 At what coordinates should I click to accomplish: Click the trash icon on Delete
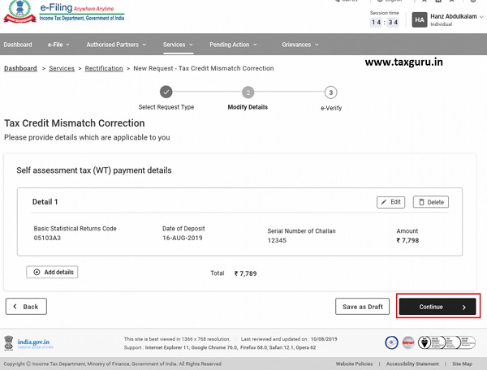pos(421,202)
